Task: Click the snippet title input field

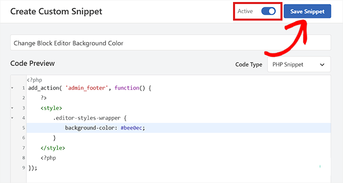Action: point(170,43)
